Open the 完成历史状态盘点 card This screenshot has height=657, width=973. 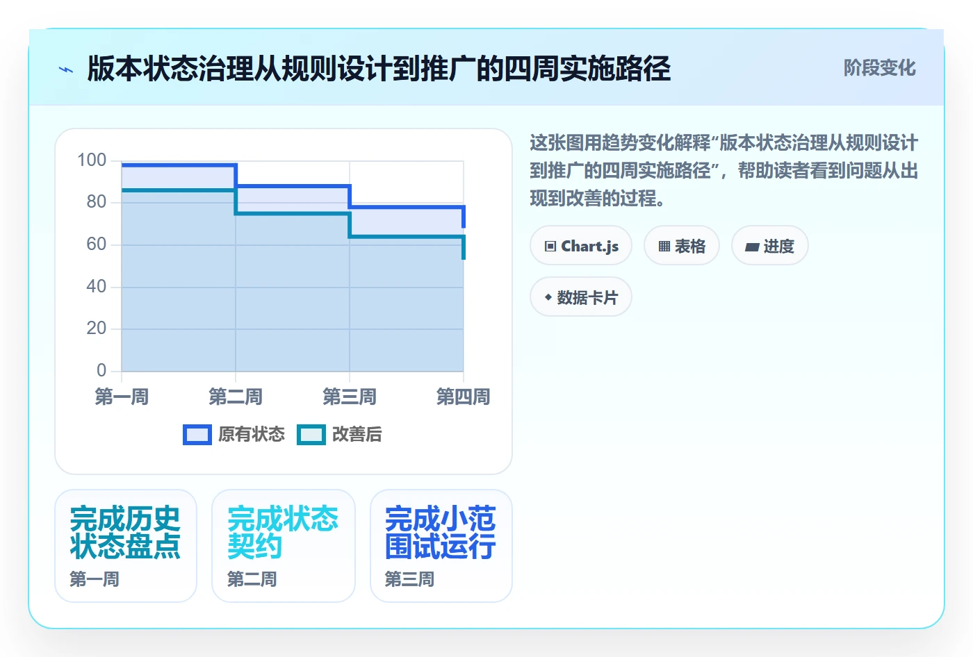click(126, 546)
